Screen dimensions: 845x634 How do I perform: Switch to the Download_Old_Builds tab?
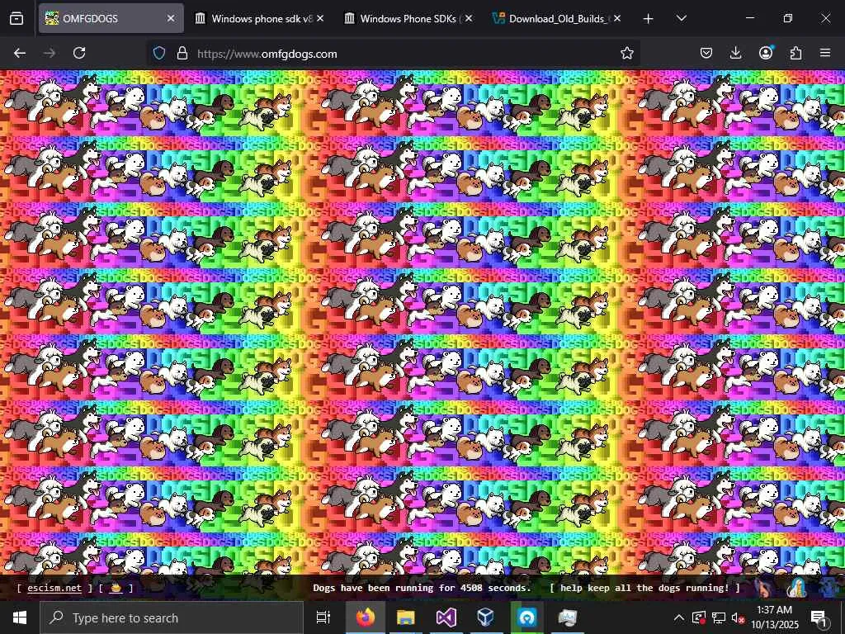[557, 18]
